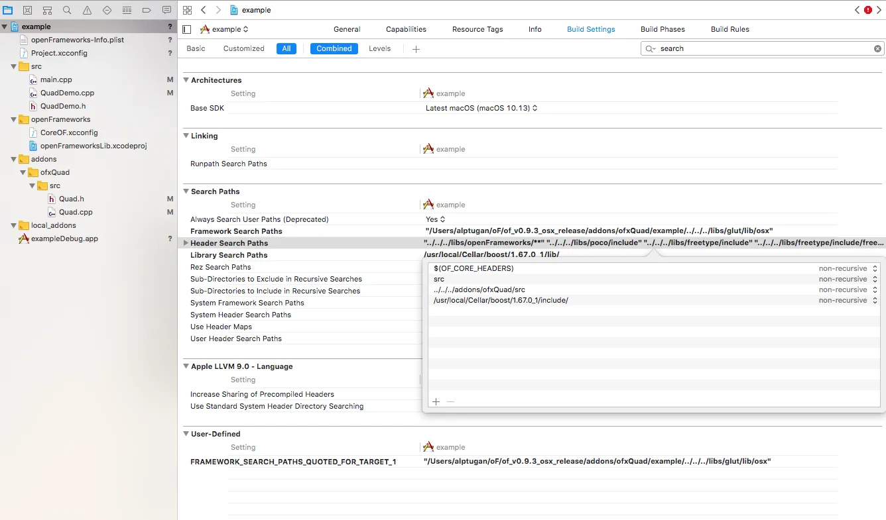The height and width of the screenshot is (520, 886).
Task: Switch to the Resource Tags tab
Action: [477, 29]
